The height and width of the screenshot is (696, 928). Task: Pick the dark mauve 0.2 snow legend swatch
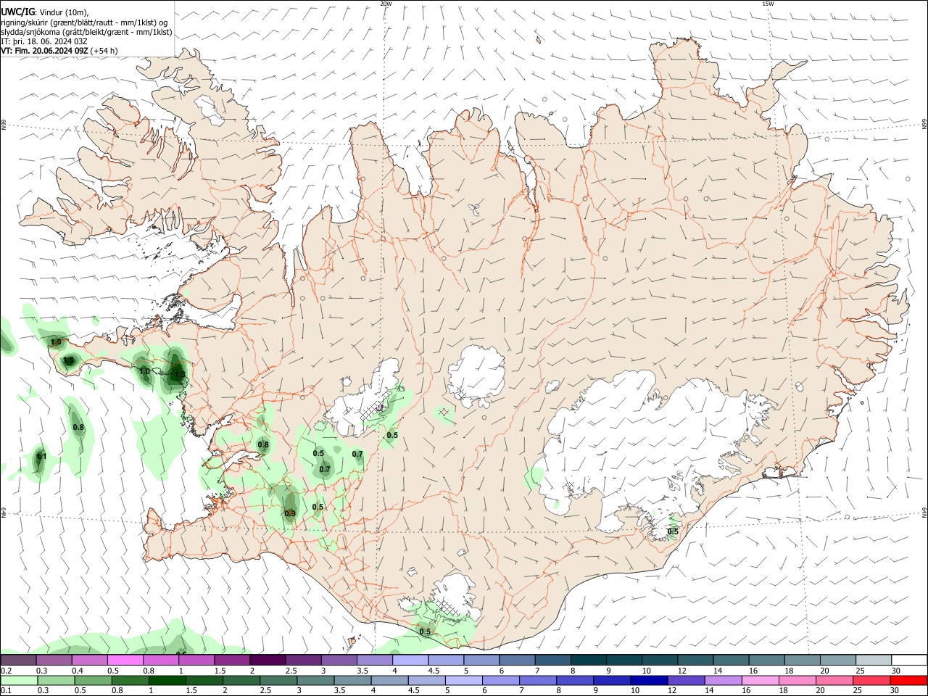[x=18, y=660]
